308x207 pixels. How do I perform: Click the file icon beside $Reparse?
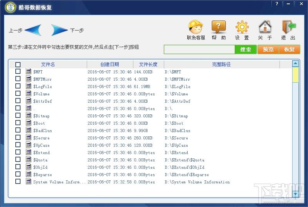pyautogui.click(x=29, y=174)
